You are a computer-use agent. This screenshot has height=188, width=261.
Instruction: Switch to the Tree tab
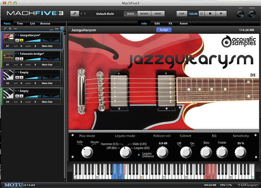(x=20, y=24)
